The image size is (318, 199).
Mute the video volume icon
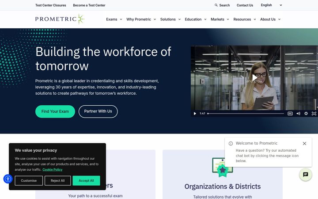click(x=298, y=114)
